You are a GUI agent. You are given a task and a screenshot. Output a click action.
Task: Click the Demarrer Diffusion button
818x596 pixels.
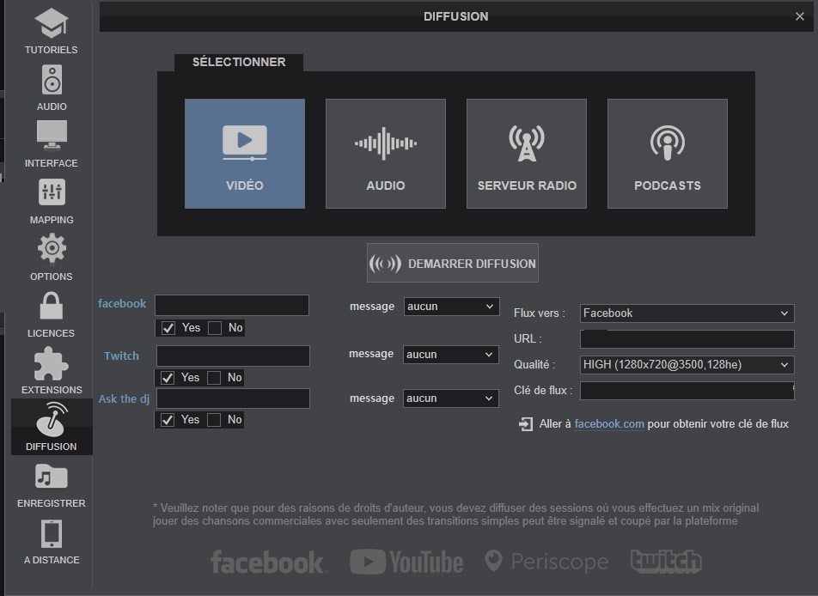coord(453,264)
